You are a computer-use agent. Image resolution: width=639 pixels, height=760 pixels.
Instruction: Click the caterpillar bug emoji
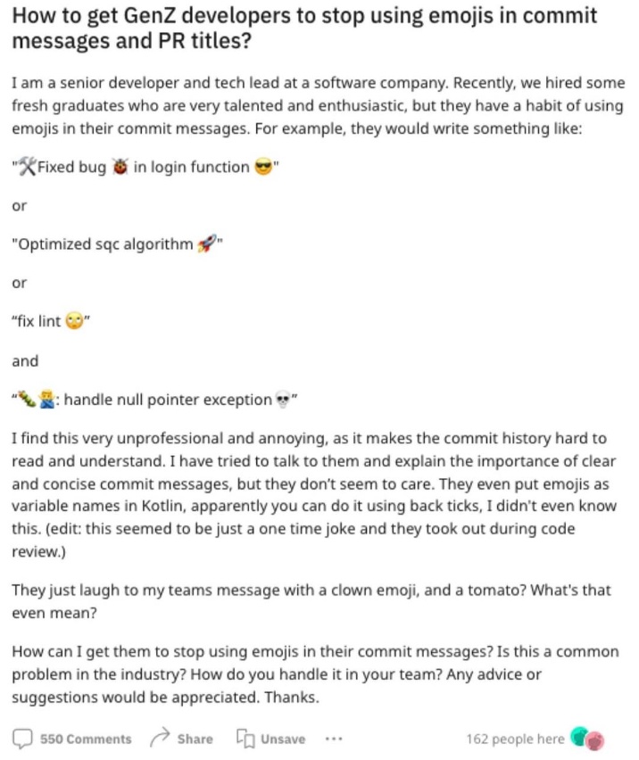(26, 400)
